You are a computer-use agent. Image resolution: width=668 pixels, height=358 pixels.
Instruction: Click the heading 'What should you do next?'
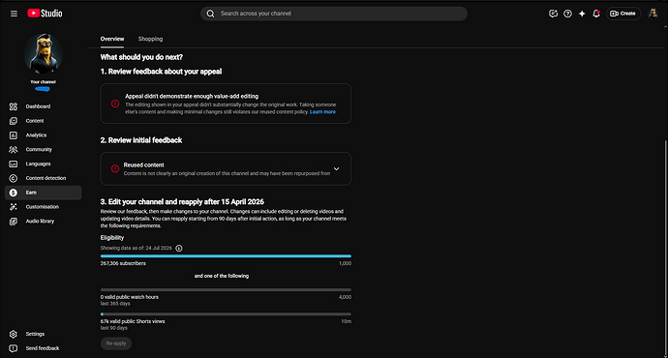141,57
